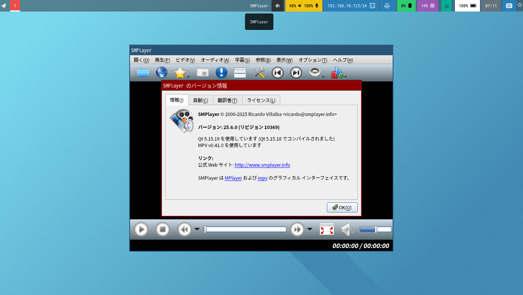The height and width of the screenshot is (295, 523).
Task: Expand the favorites star dropdown arrow
Action: (188, 77)
